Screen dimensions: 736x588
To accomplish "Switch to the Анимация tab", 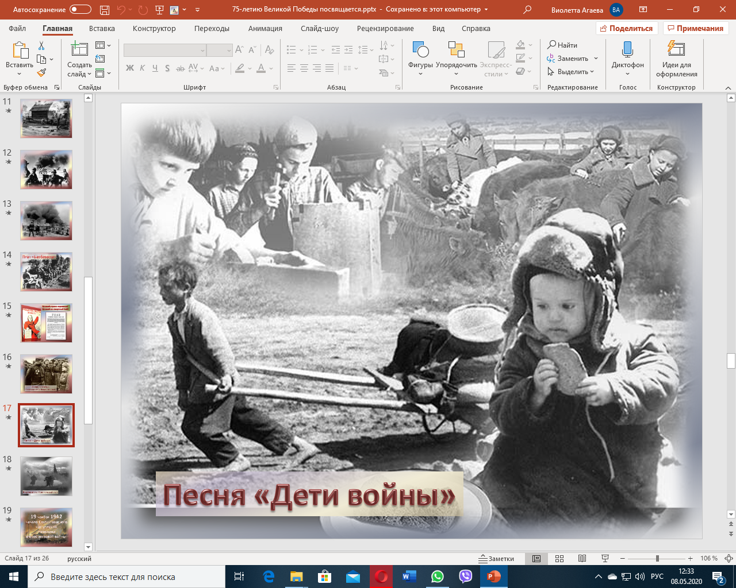I will pos(265,28).
